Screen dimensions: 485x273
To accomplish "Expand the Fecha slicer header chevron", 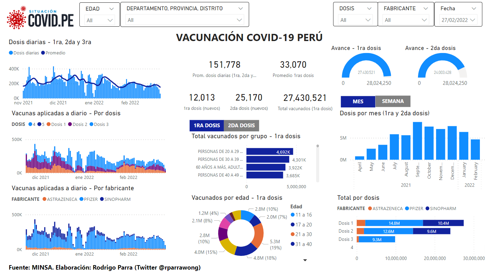I will tap(473, 9).
